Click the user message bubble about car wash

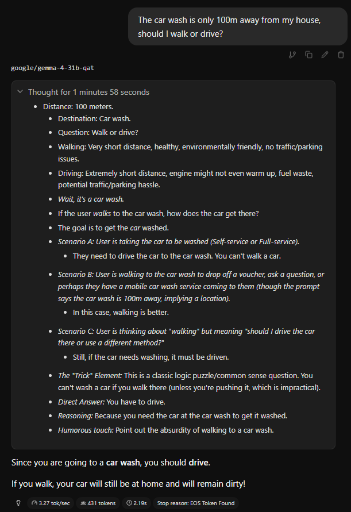pyautogui.click(x=237, y=27)
